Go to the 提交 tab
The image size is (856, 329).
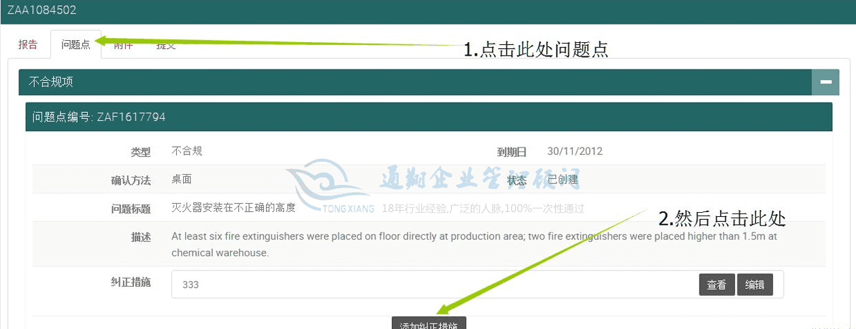166,46
